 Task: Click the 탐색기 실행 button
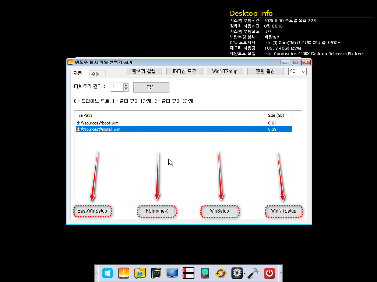[x=144, y=72]
